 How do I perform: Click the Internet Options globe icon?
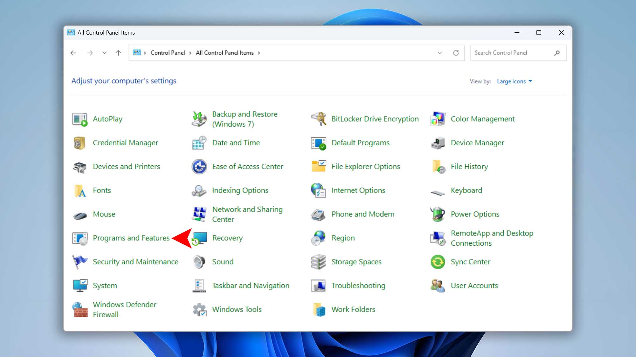[x=319, y=191]
